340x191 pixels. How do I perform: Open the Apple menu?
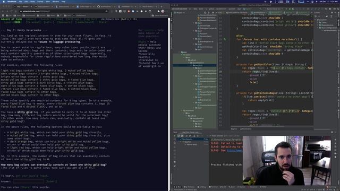pos(4,2)
